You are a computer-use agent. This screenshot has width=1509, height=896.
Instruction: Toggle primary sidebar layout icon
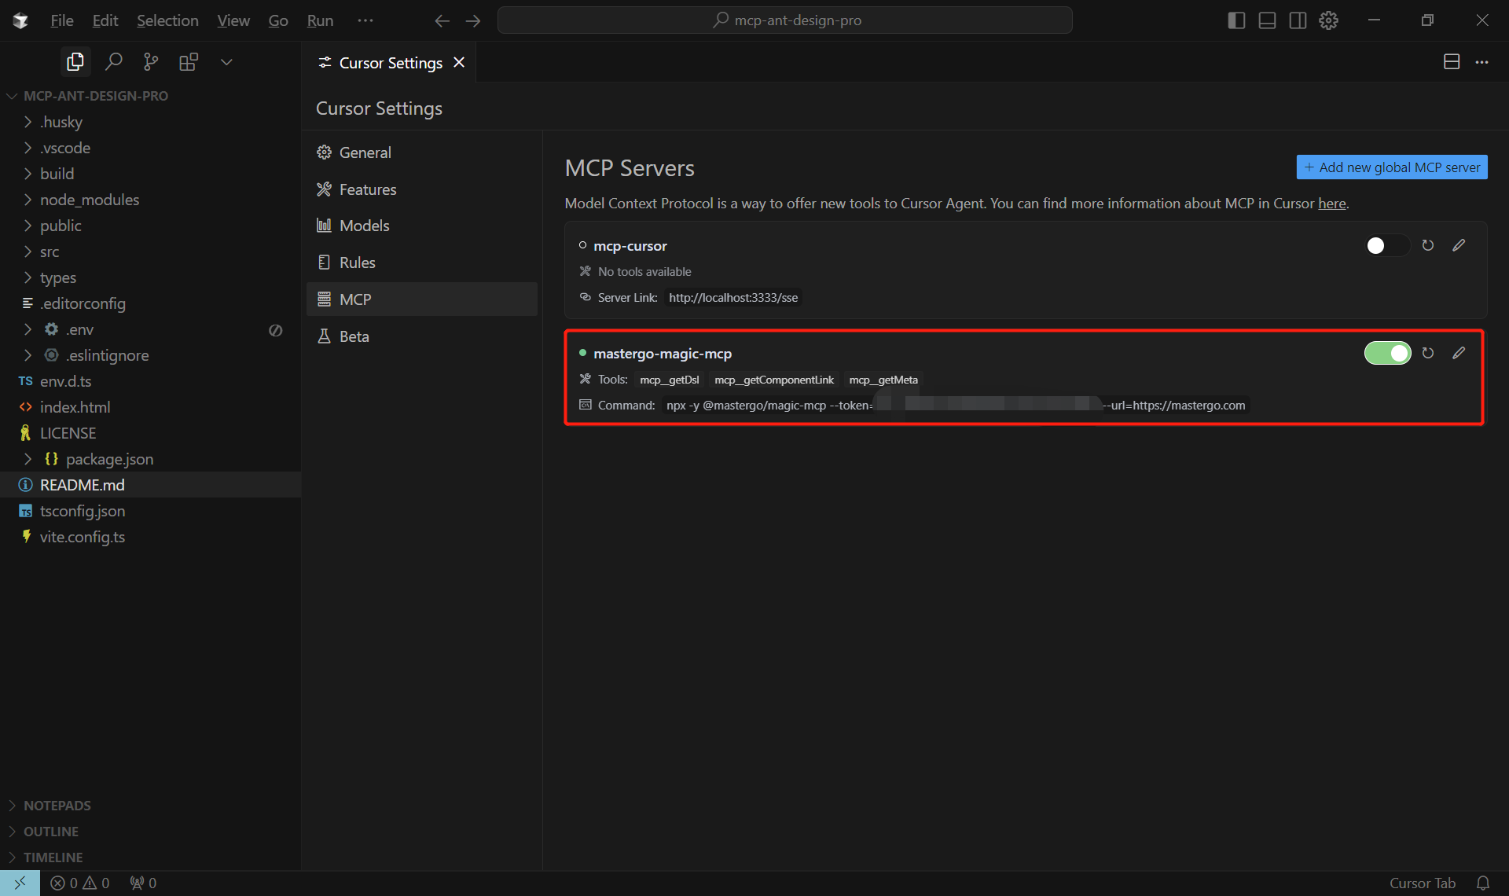coord(1236,20)
